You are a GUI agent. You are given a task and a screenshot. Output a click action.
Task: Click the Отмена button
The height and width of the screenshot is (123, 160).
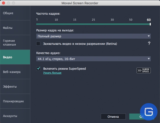[x=113, y=117]
